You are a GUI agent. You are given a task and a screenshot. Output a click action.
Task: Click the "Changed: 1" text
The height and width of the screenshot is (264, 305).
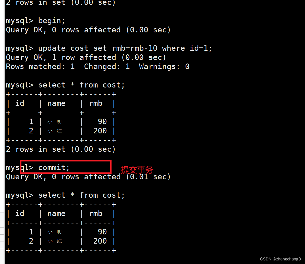click(x=107, y=67)
